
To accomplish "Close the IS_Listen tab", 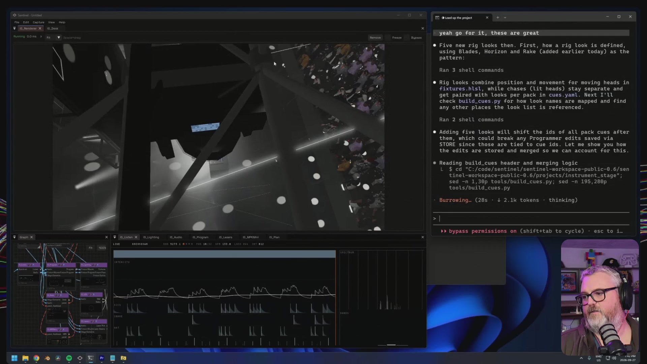I will [136, 237].
